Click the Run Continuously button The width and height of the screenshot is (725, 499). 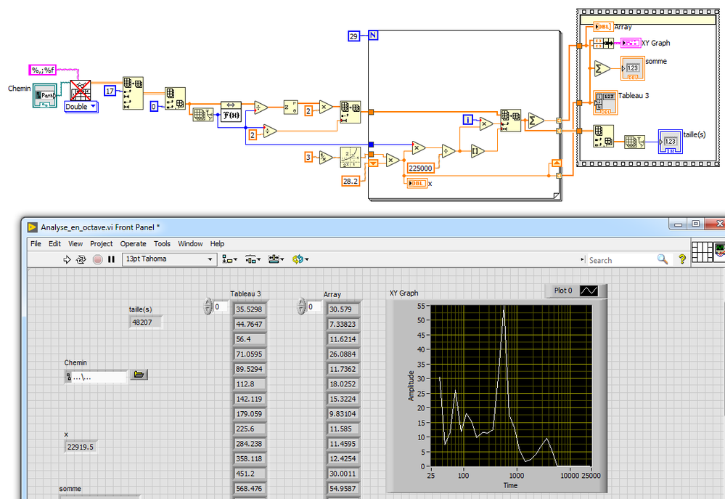pyautogui.click(x=81, y=260)
